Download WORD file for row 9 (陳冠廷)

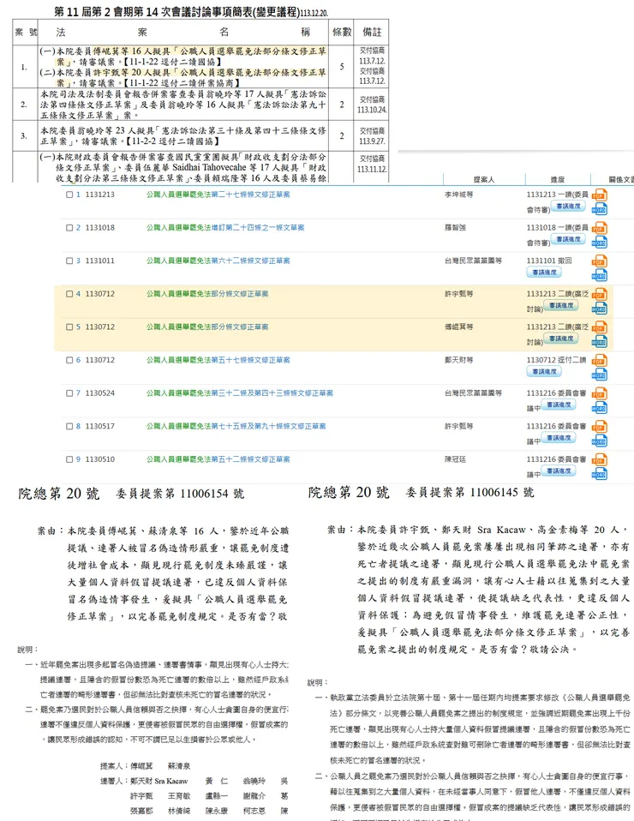pyautogui.click(x=599, y=473)
